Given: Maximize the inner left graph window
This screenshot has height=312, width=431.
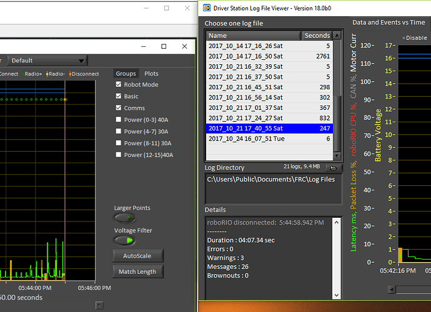Looking at the screenshot, I should click(x=164, y=46).
